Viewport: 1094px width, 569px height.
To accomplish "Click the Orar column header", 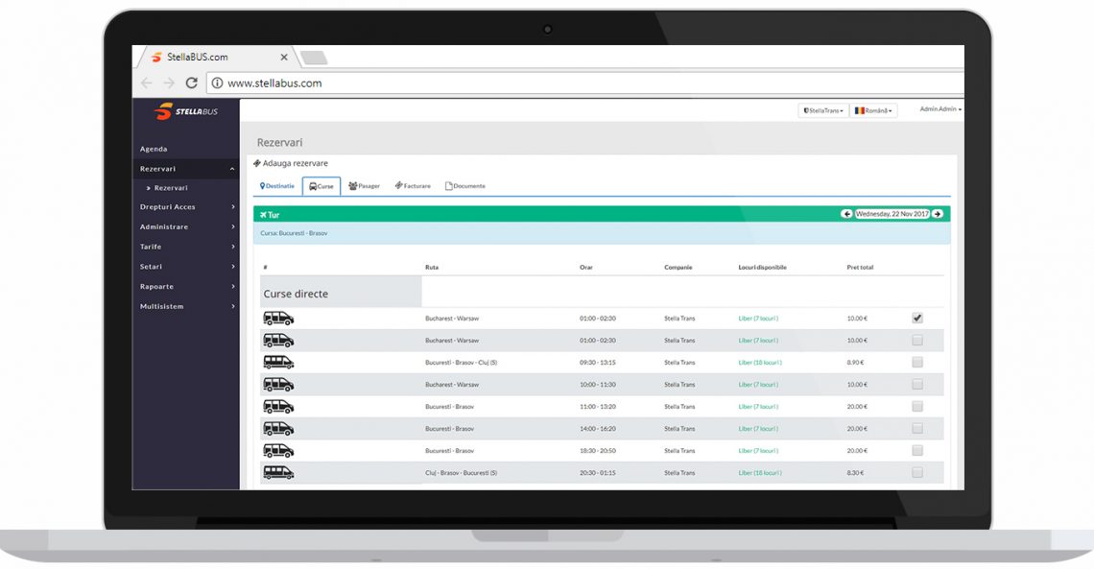I will pos(586,267).
